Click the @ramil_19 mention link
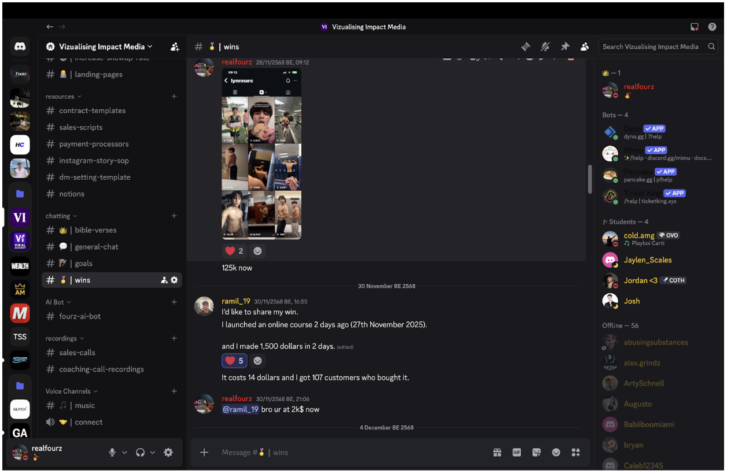The height and width of the screenshot is (474, 731). 240,409
